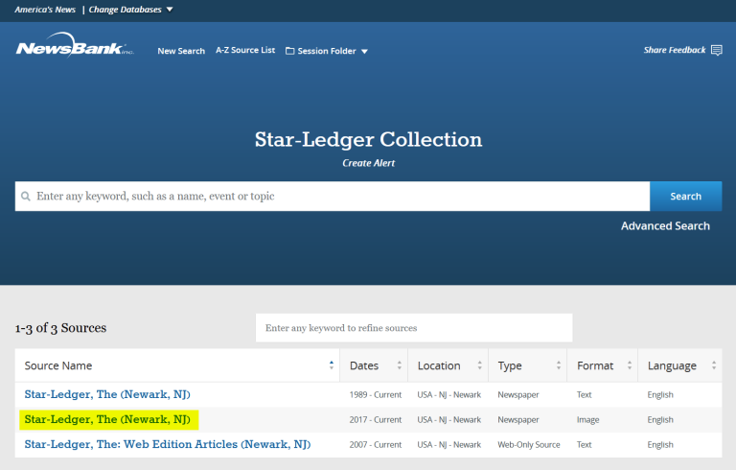This screenshot has height=470, width=736.
Task: Open the Advanced Search link
Action: [x=665, y=226]
